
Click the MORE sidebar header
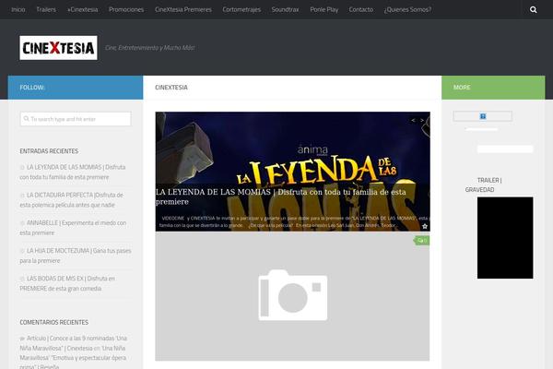coord(493,88)
